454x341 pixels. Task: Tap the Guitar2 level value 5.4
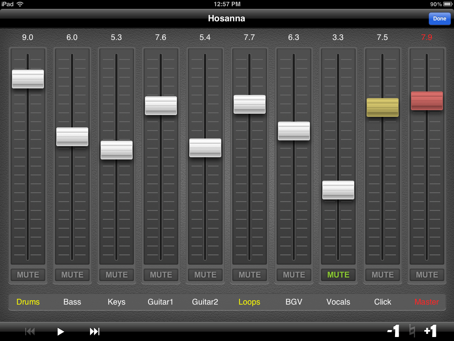(x=205, y=37)
